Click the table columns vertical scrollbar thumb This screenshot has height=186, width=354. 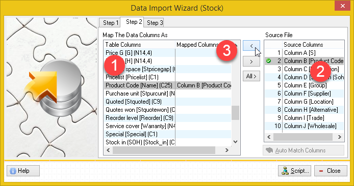coord(235,113)
